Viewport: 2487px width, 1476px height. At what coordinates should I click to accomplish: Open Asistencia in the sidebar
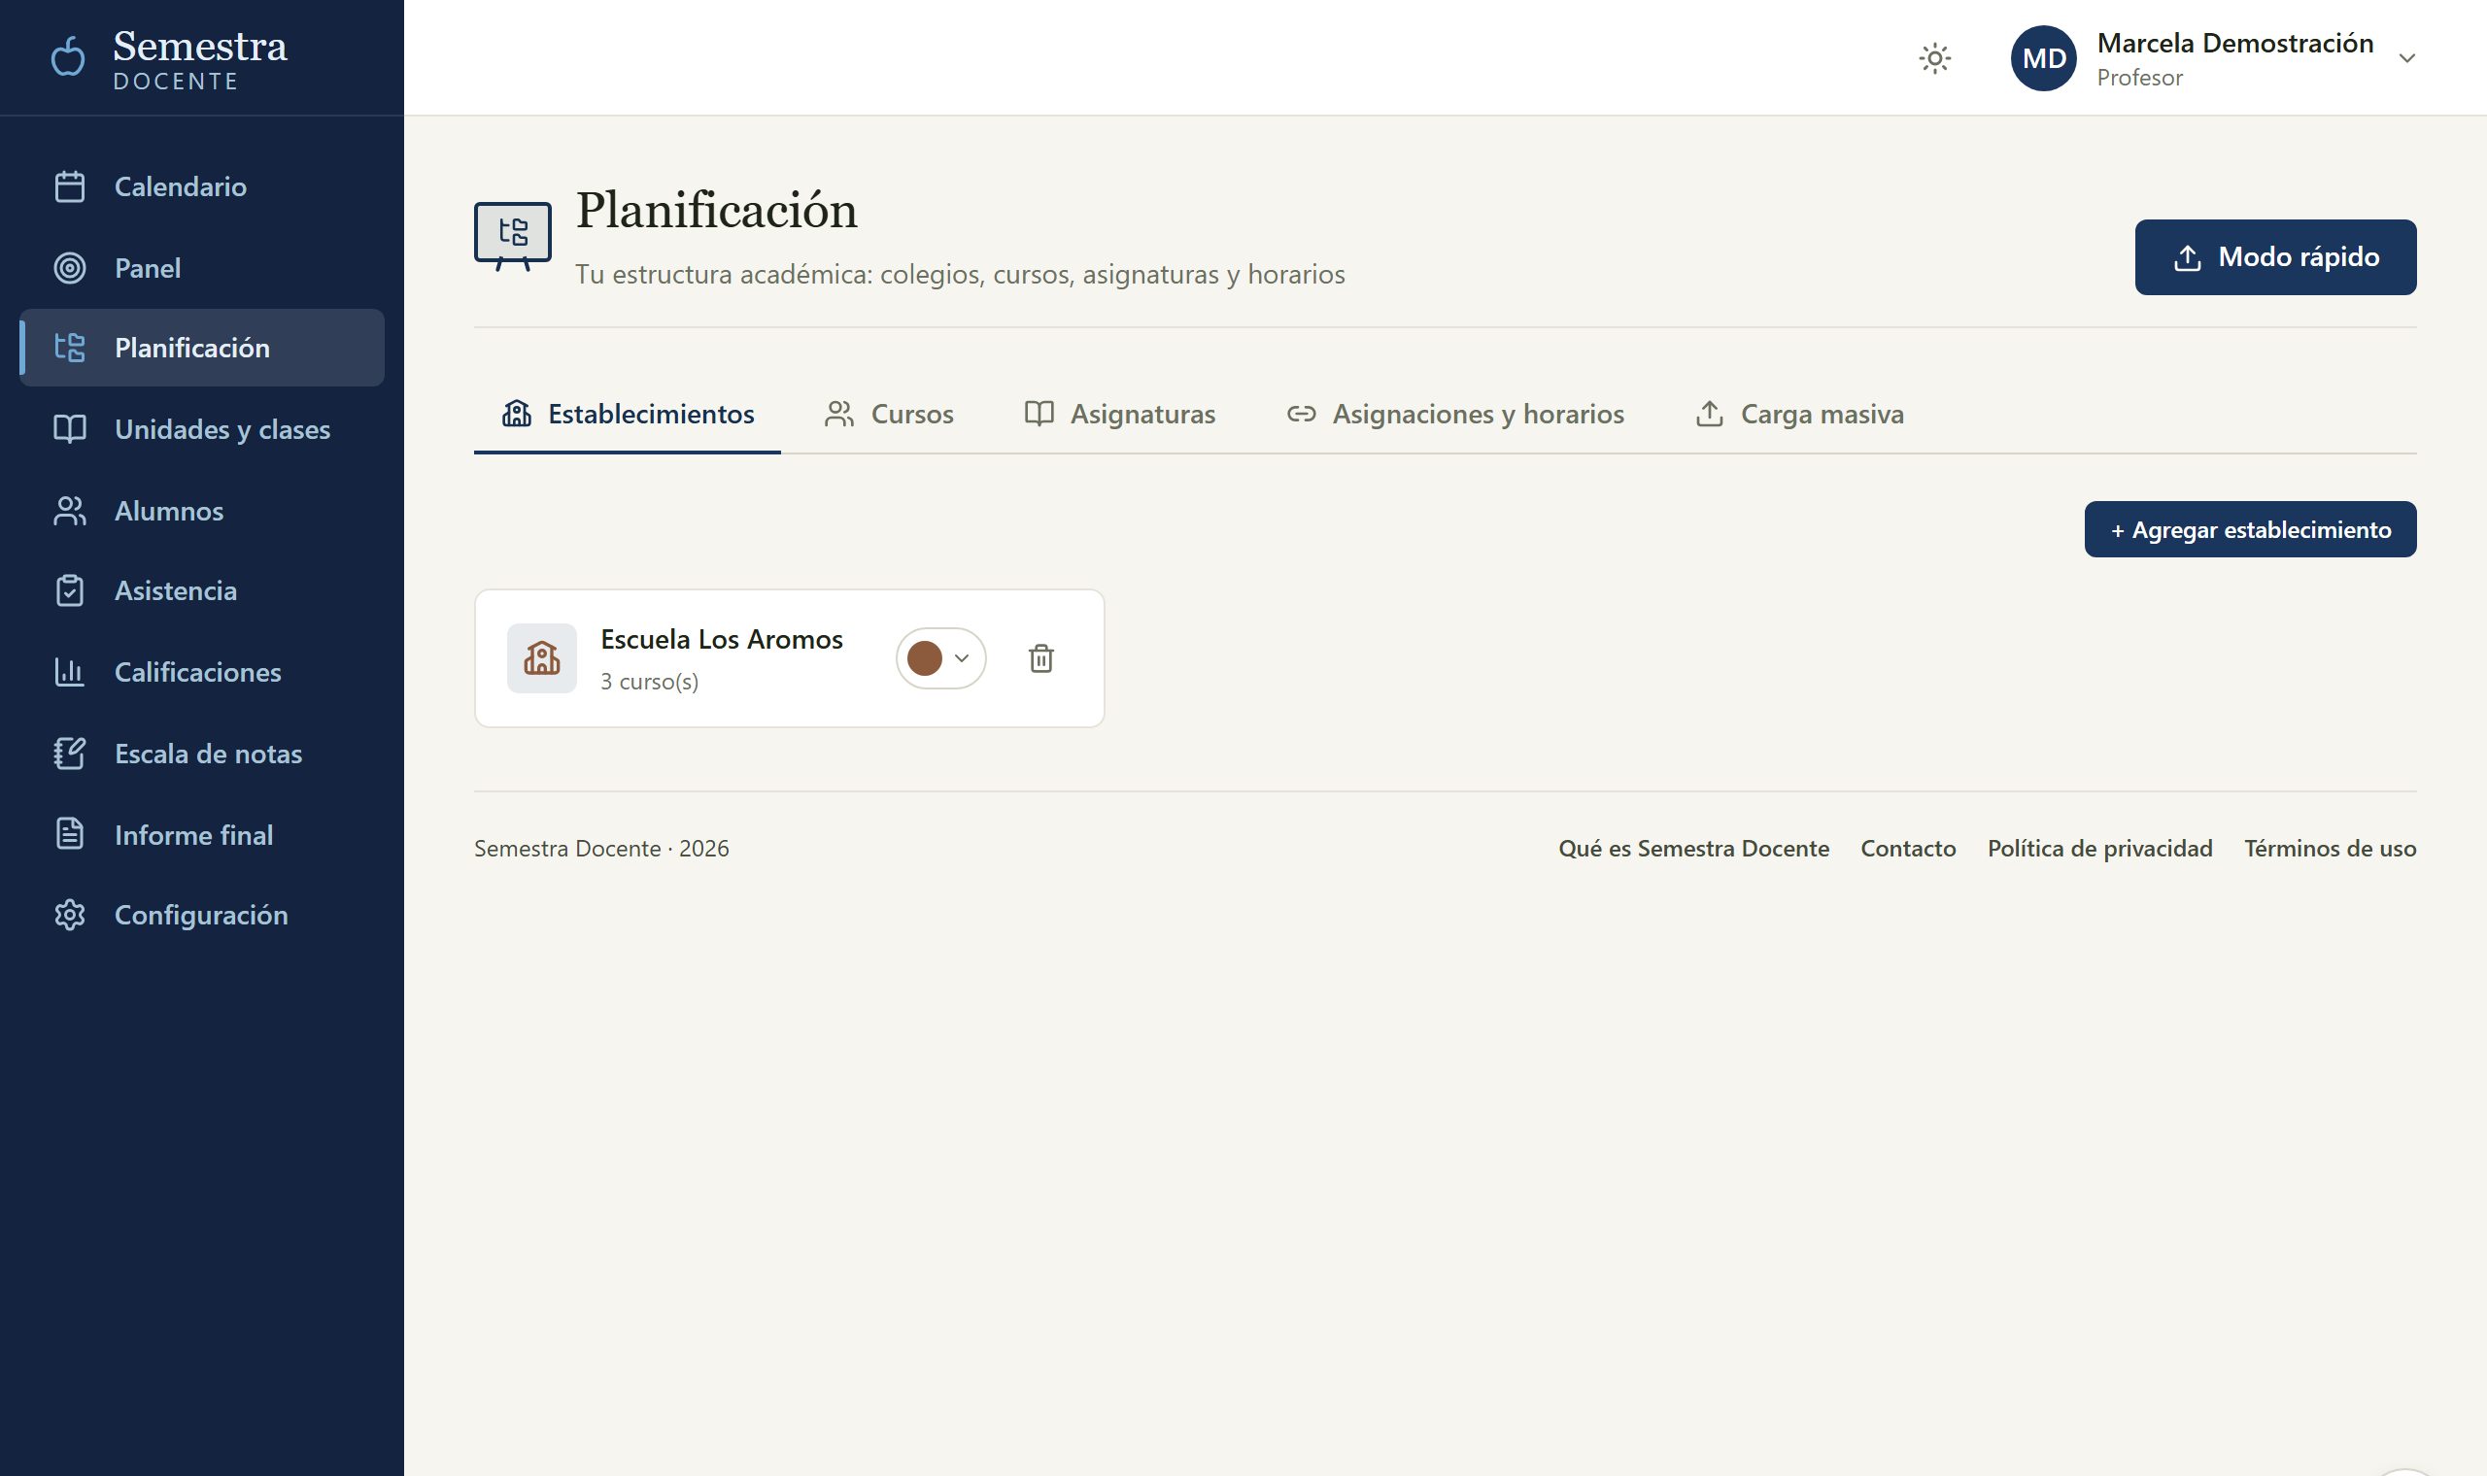tap(202, 590)
